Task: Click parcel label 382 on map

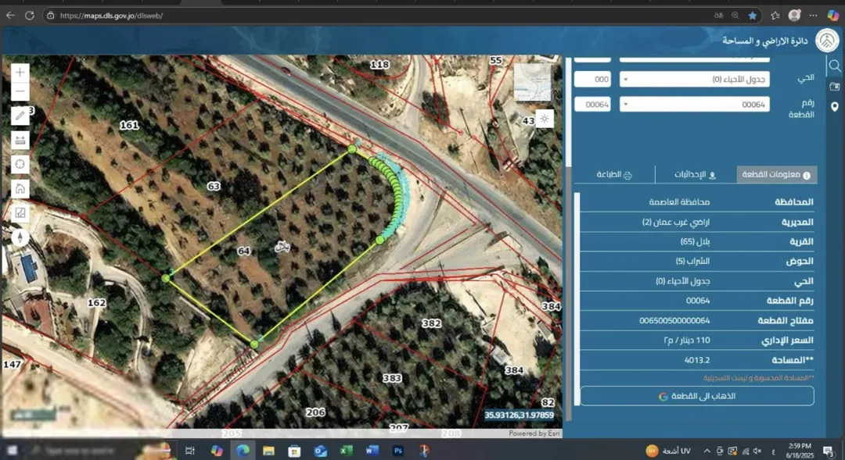Action: coord(431,323)
